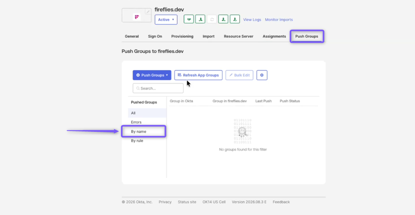Go to the Resource Server tab

[x=238, y=36]
